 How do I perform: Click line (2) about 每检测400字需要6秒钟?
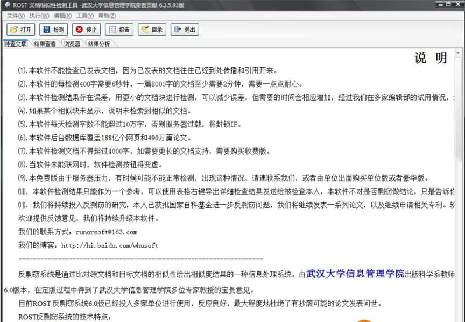point(160,84)
